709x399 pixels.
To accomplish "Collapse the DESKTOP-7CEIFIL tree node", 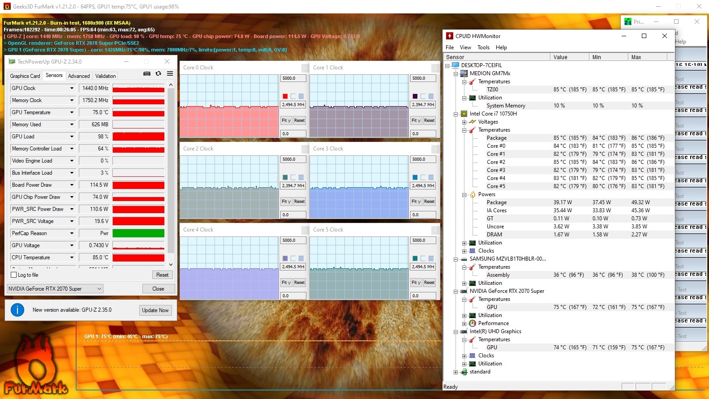I will point(447,65).
